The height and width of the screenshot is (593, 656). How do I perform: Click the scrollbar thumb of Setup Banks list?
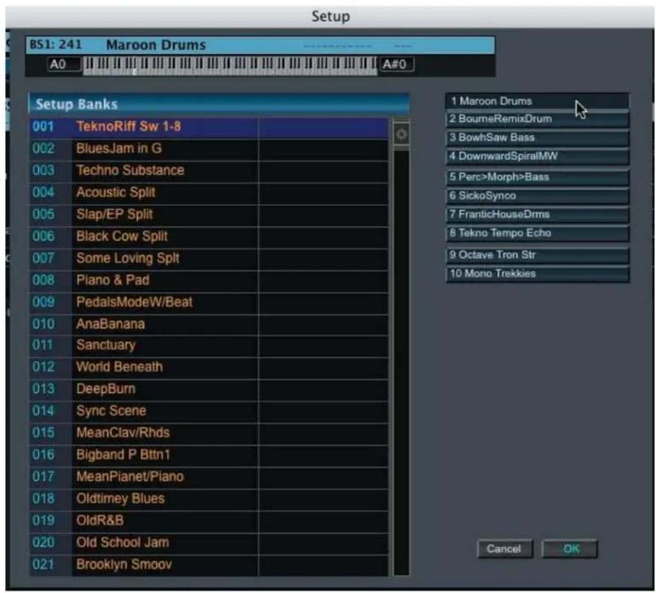click(401, 134)
